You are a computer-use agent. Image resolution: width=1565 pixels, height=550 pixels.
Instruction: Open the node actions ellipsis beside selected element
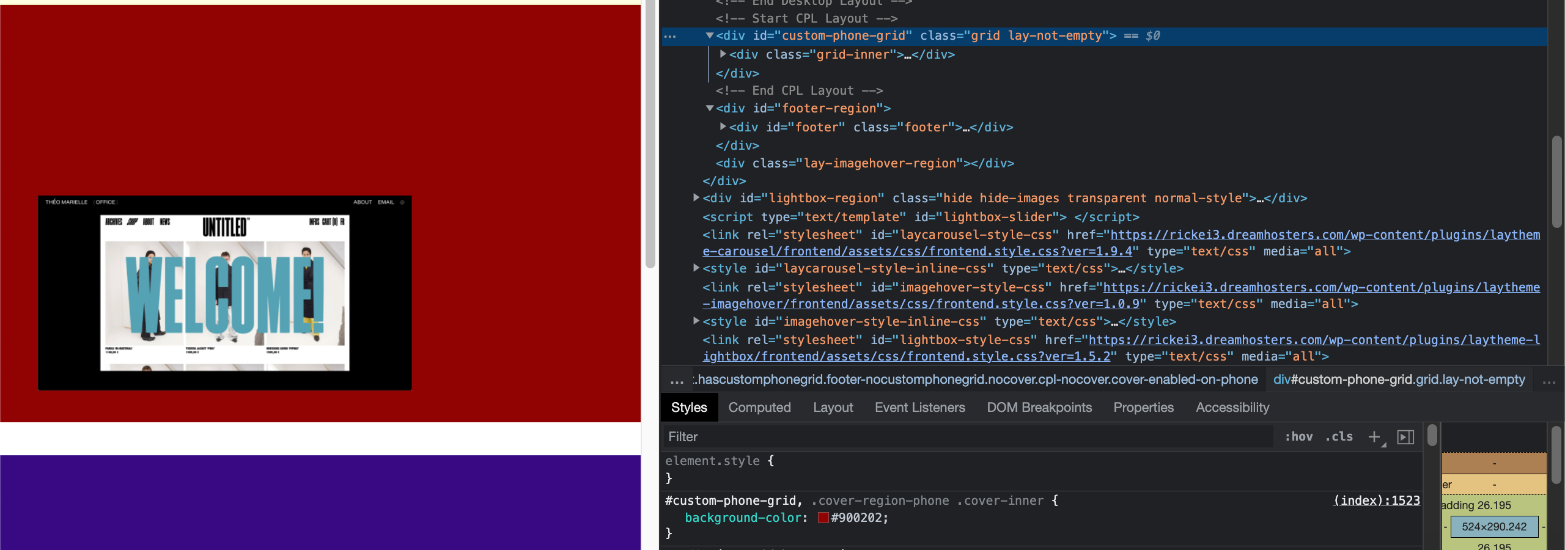pyautogui.click(x=670, y=36)
